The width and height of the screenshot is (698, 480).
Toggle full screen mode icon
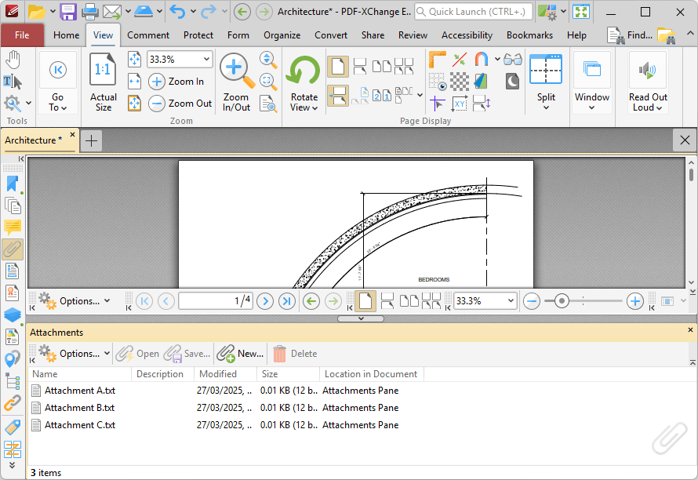(581, 12)
